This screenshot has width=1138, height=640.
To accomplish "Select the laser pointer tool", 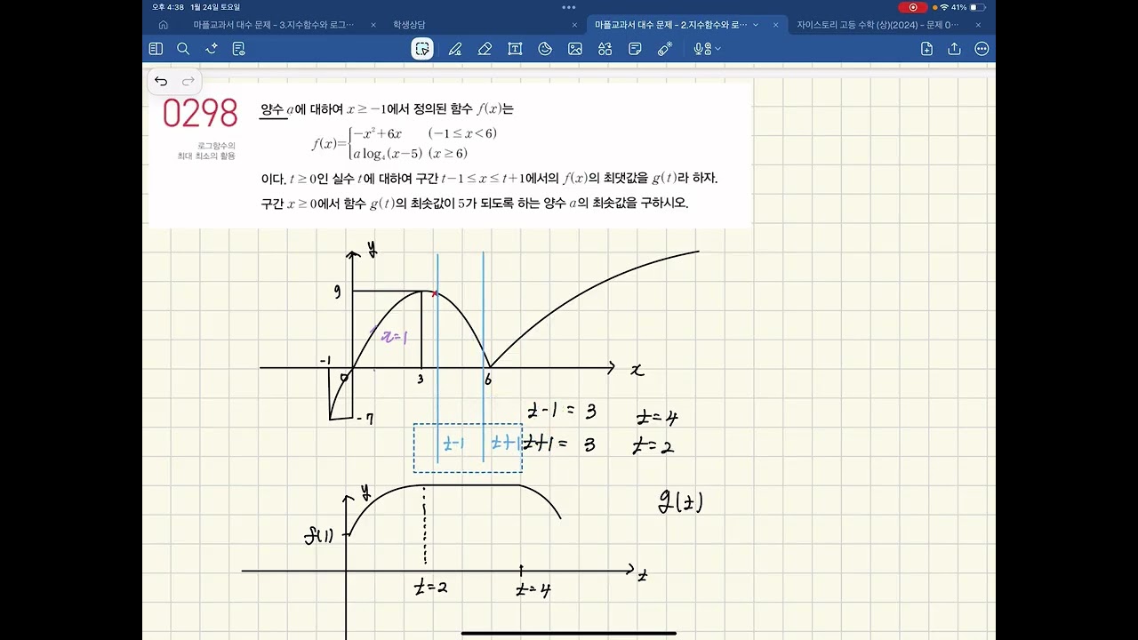I will point(664,49).
